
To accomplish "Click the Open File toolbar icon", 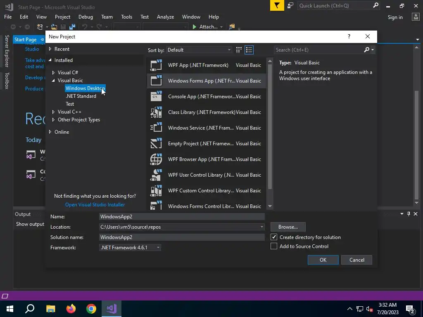I will coord(54,27).
